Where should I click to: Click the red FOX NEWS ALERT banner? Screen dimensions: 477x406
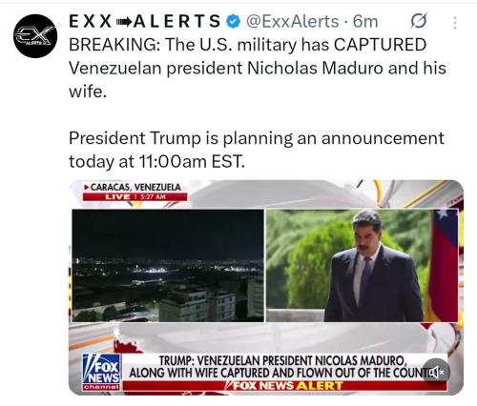click(284, 386)
